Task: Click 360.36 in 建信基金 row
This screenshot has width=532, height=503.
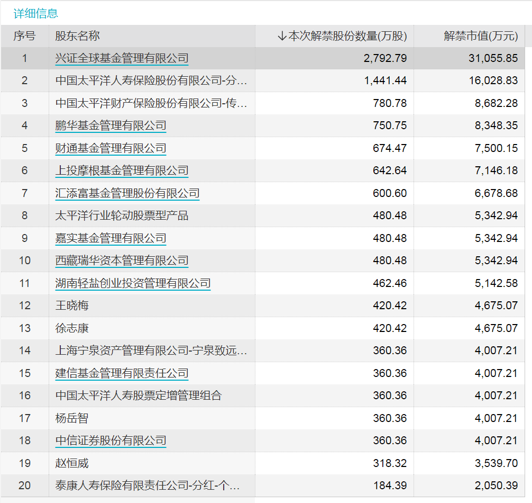Action: [390, 373]
